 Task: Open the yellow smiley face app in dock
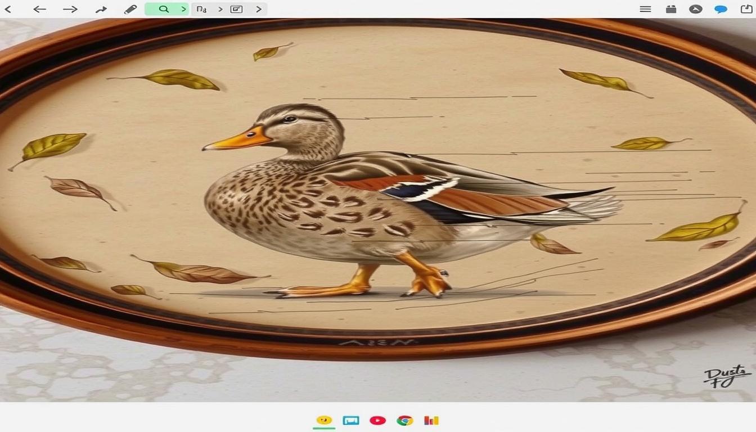tap(324, 420)
